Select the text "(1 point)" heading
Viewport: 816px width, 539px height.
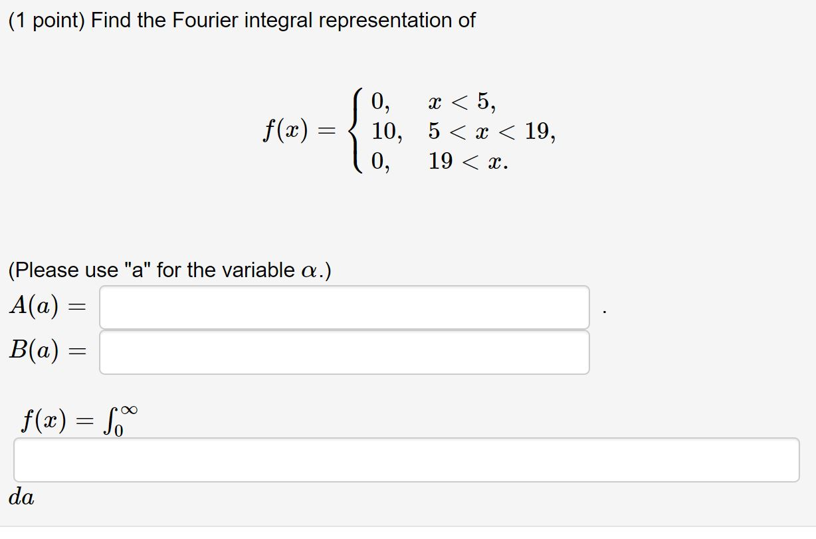pos(43,20)
